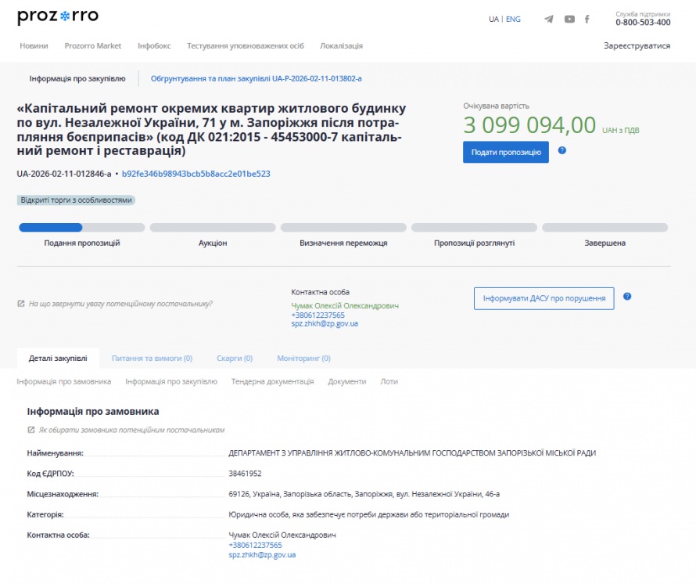Open Prozorro Market menu item
Image resolution: width=696 pixels, height=584 pixels.
click(x=93, y=46)
